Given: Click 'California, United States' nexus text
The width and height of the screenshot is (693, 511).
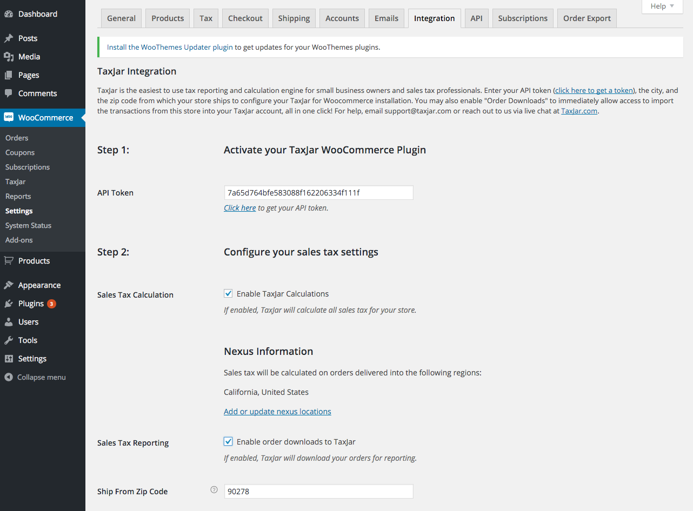Looking at the screenshot, I should (266, 392).
